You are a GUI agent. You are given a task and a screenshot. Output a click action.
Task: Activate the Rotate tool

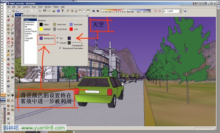click(8, 42)
